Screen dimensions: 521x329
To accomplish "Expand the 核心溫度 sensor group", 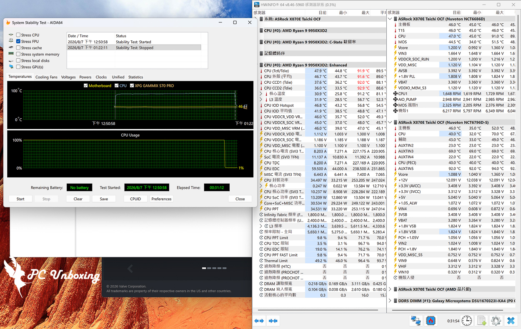I will (x=261, y=94).
